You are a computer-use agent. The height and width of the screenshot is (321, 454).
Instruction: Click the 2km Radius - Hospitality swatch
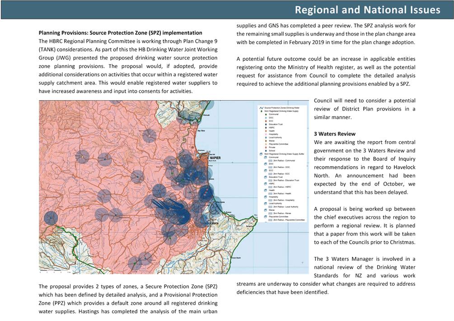271,200
